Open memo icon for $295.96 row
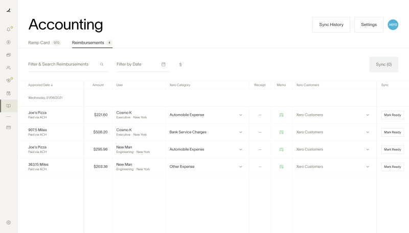Image resolution: width=409 pixels, height=233 pixels. tap(282, 149)
